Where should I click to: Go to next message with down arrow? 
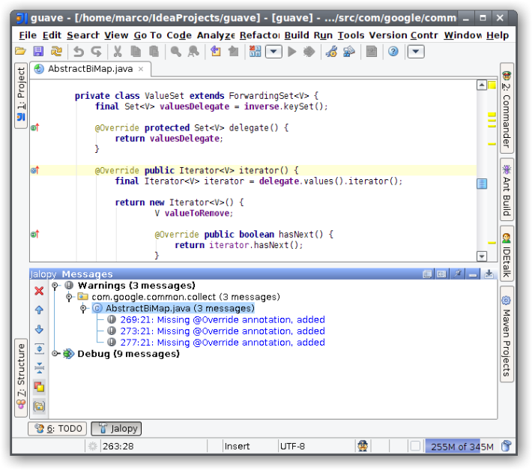tap(40, 329)
